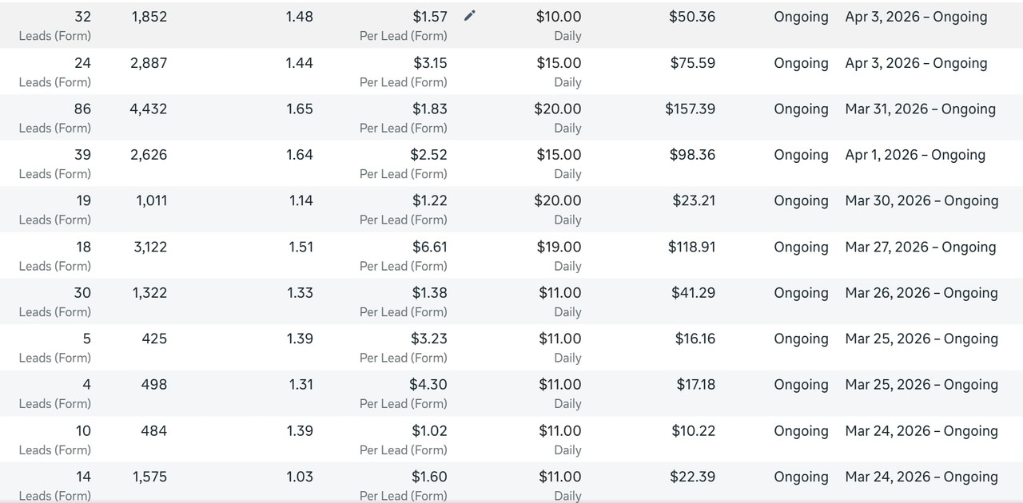This screenshot has height=503, width=1023.
Task: Select the Mar 26, 2026 – Ongoing schedule
Action: [921, 293]
